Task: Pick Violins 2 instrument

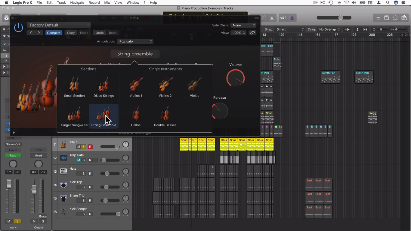Action: coord(165,87)
